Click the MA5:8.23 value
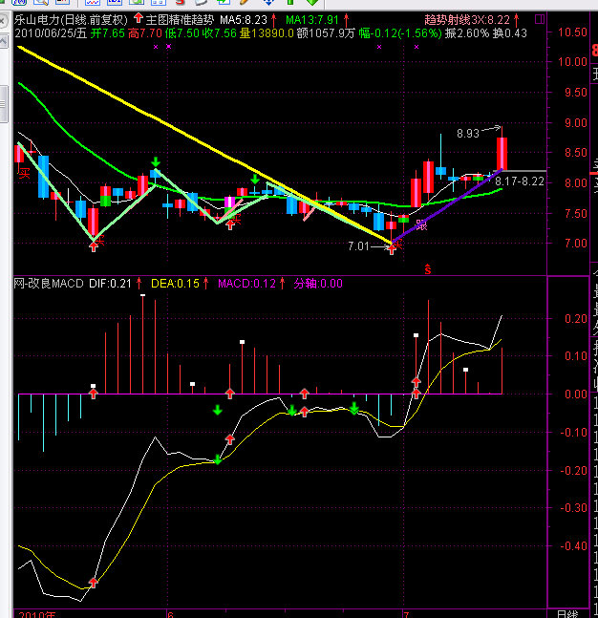Viewport: 598px width, 618px height. tap(244, 20)
